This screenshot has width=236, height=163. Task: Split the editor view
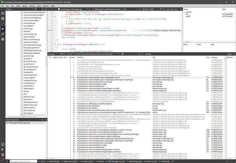(181, 9)
